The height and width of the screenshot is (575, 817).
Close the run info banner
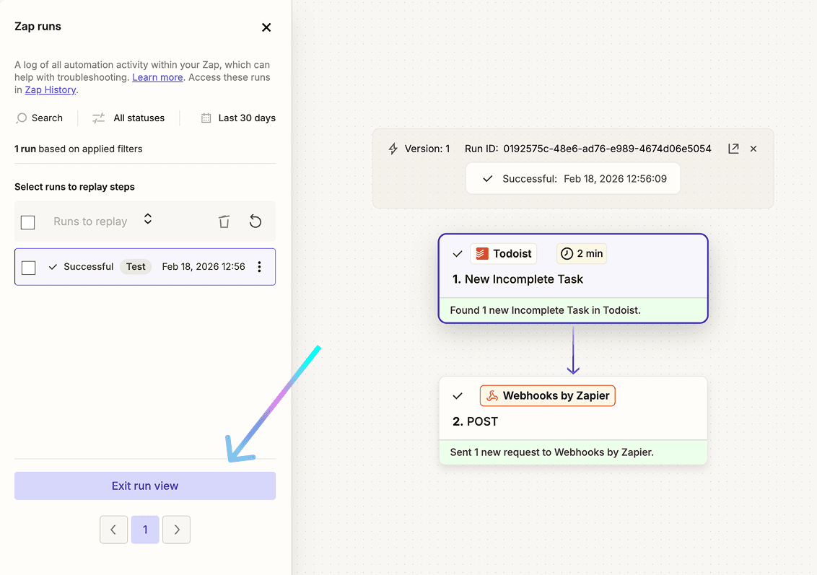point(753,149)
